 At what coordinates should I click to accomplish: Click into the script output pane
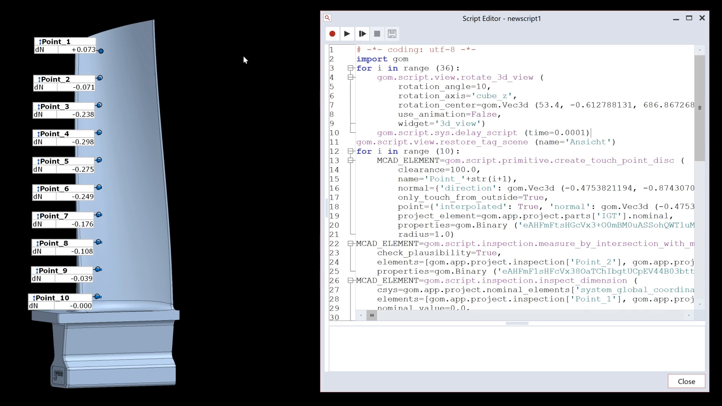[x=516, y=348]
